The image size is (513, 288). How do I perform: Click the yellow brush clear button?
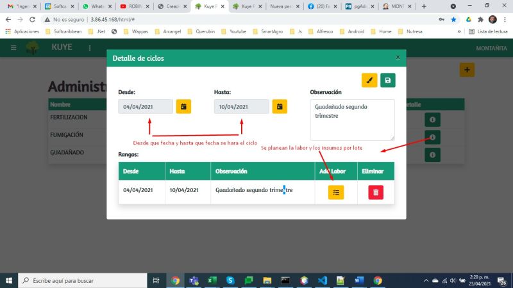click(x=369, y=80)
